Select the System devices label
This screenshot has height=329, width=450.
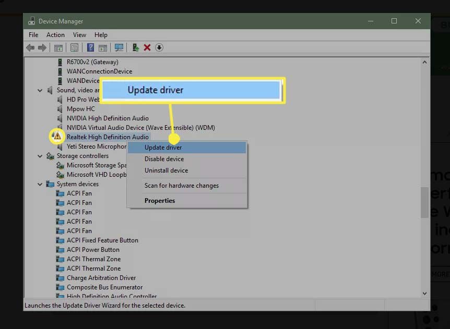[77, 184]
